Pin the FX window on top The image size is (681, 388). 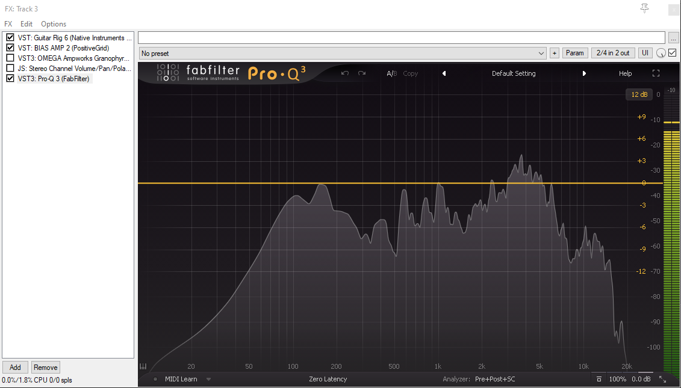point(644,8)
